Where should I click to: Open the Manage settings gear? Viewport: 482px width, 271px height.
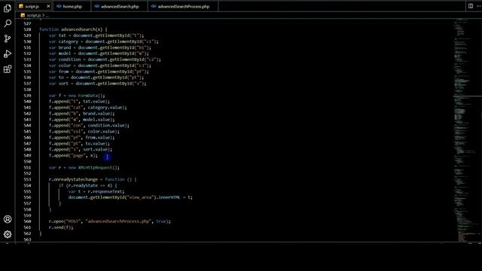(x=8, y=234)
